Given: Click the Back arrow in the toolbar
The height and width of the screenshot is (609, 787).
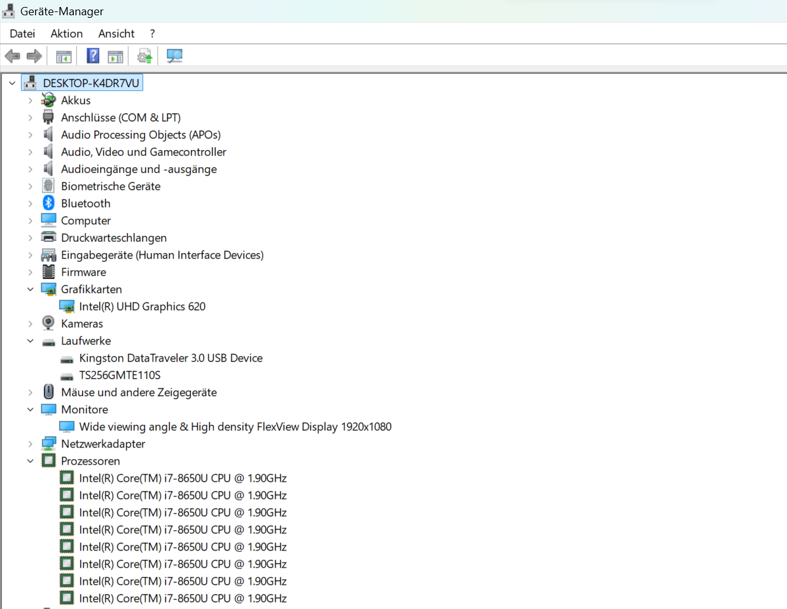Looking at the screenshot, I should click(12, 56).
